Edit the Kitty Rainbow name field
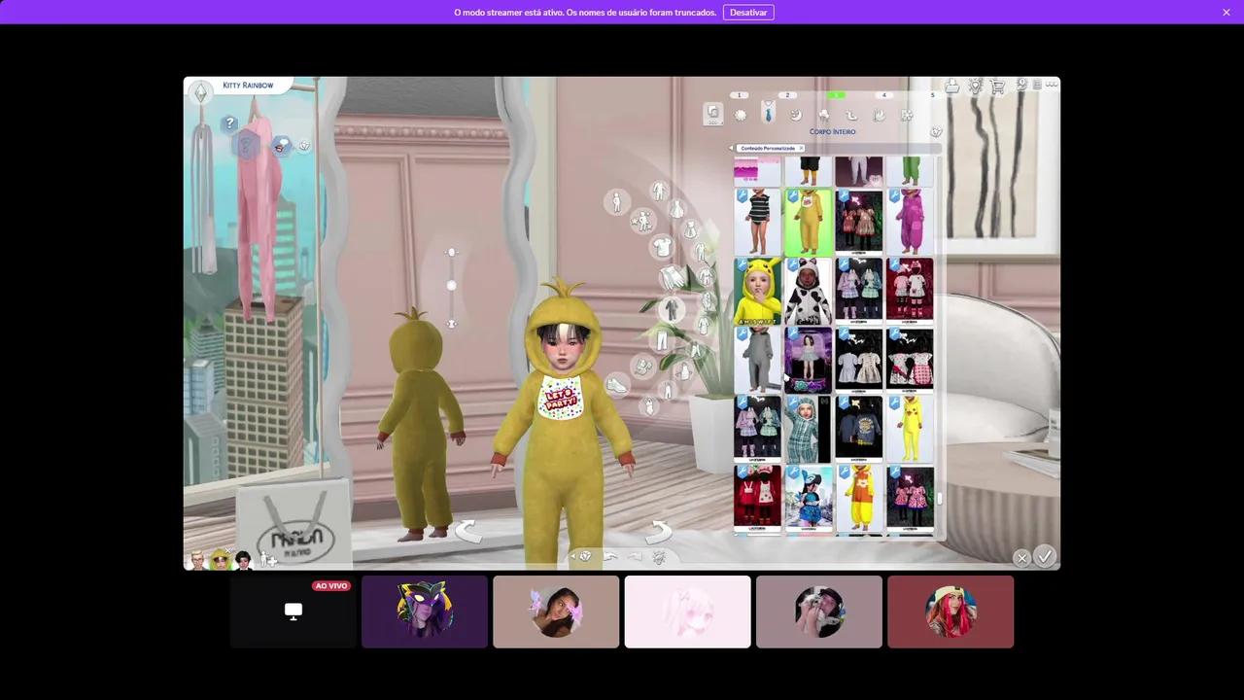1244x700 pixels. point(249,86)
